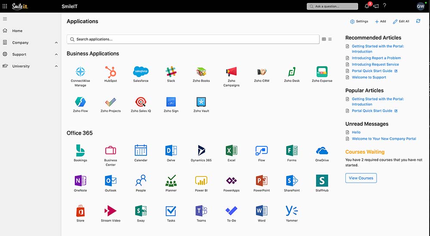The width and height of the screenshot is (430, 236).
Task: Open Outlook
Action: (x=111, y=181)
